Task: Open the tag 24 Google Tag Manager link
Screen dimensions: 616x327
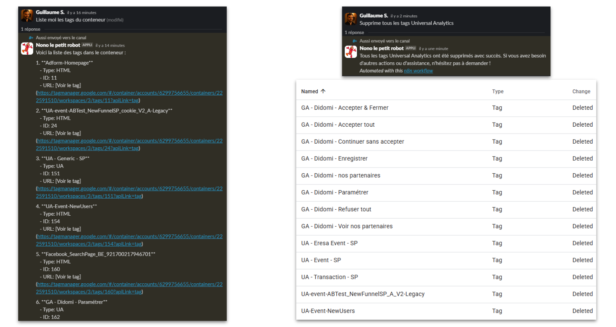Action: 129,144
